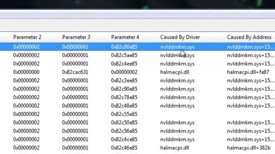This screenshot has width=275, height=154.
Task: Click the Caused By Address column header
Action: pos(249,37)
